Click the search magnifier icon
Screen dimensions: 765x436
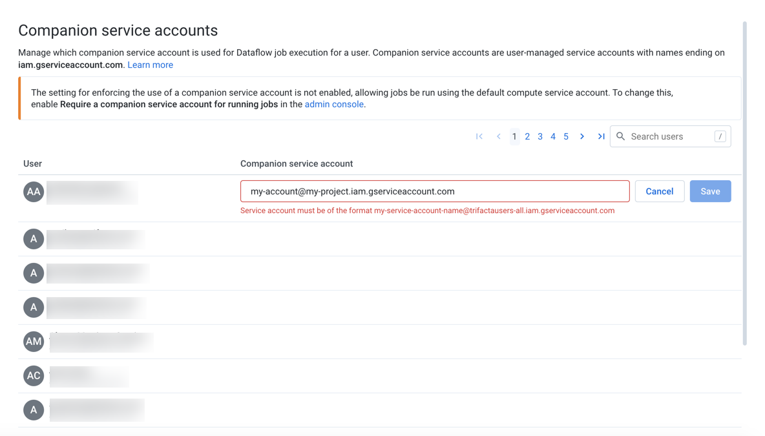coord(620,136)
